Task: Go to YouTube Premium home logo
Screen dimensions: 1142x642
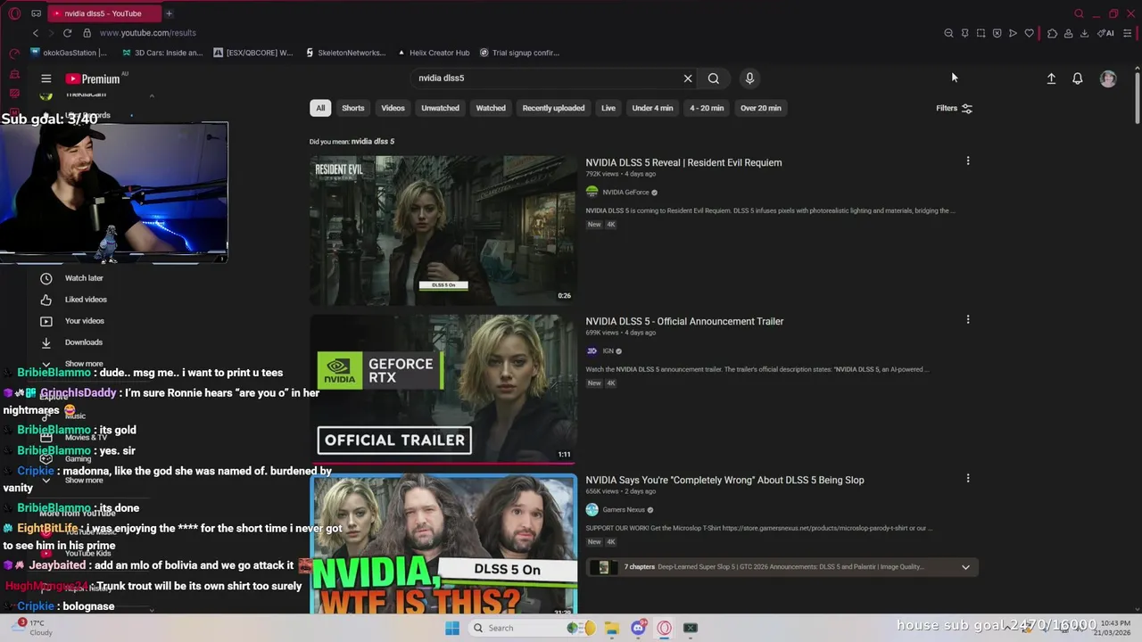Action: pyautogui.click(x=93, y=78)
